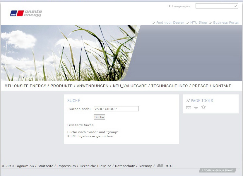Click the Suchen nach field containing VADO GROUP

coord(116,109)
